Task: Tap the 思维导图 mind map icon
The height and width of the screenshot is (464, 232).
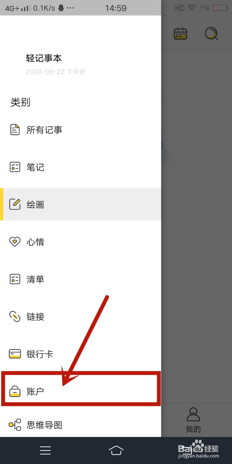Action: click(15, 425)
